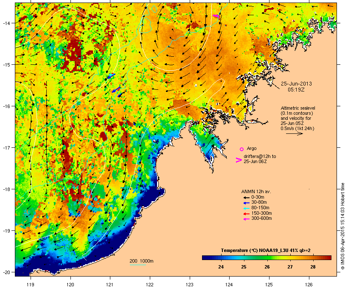Click the 80-150m depth label
Screen dimensions: 348x288
coord(260,208)
